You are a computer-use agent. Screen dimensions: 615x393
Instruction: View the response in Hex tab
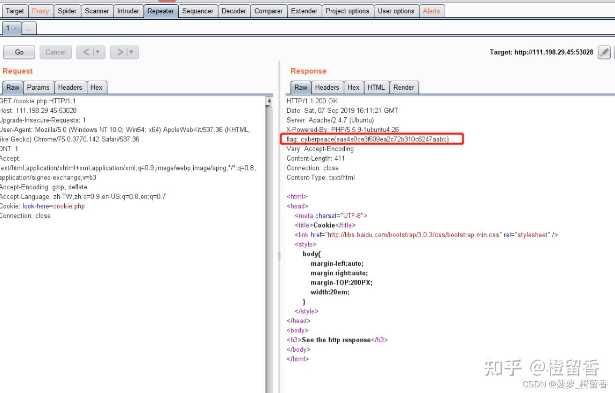(x=353, y=87)
